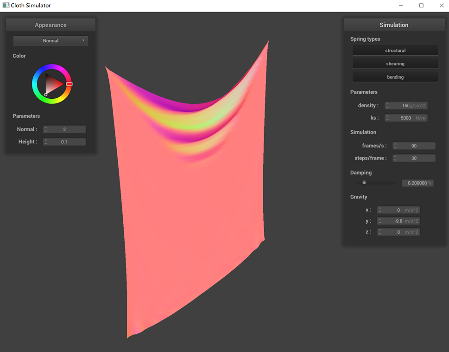Image resolution: width=449 pixels, height=352 pixels.
Task: Click the hue ring on color wheel
Action: (x=51, y=67)
